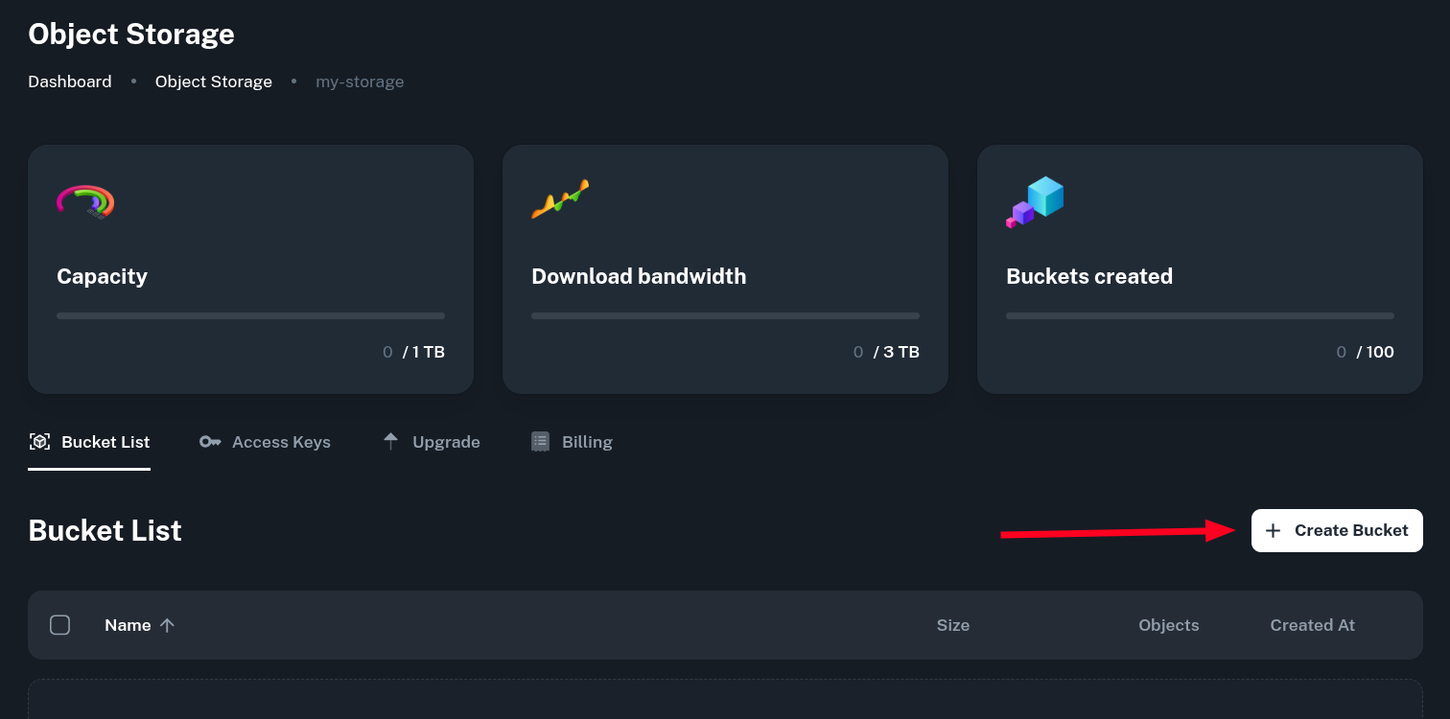The width and height of the screenshot is (1450, 719).
Task: Click the Access Keys key icon
Action: pyautogui.click(x=210, y=442)
